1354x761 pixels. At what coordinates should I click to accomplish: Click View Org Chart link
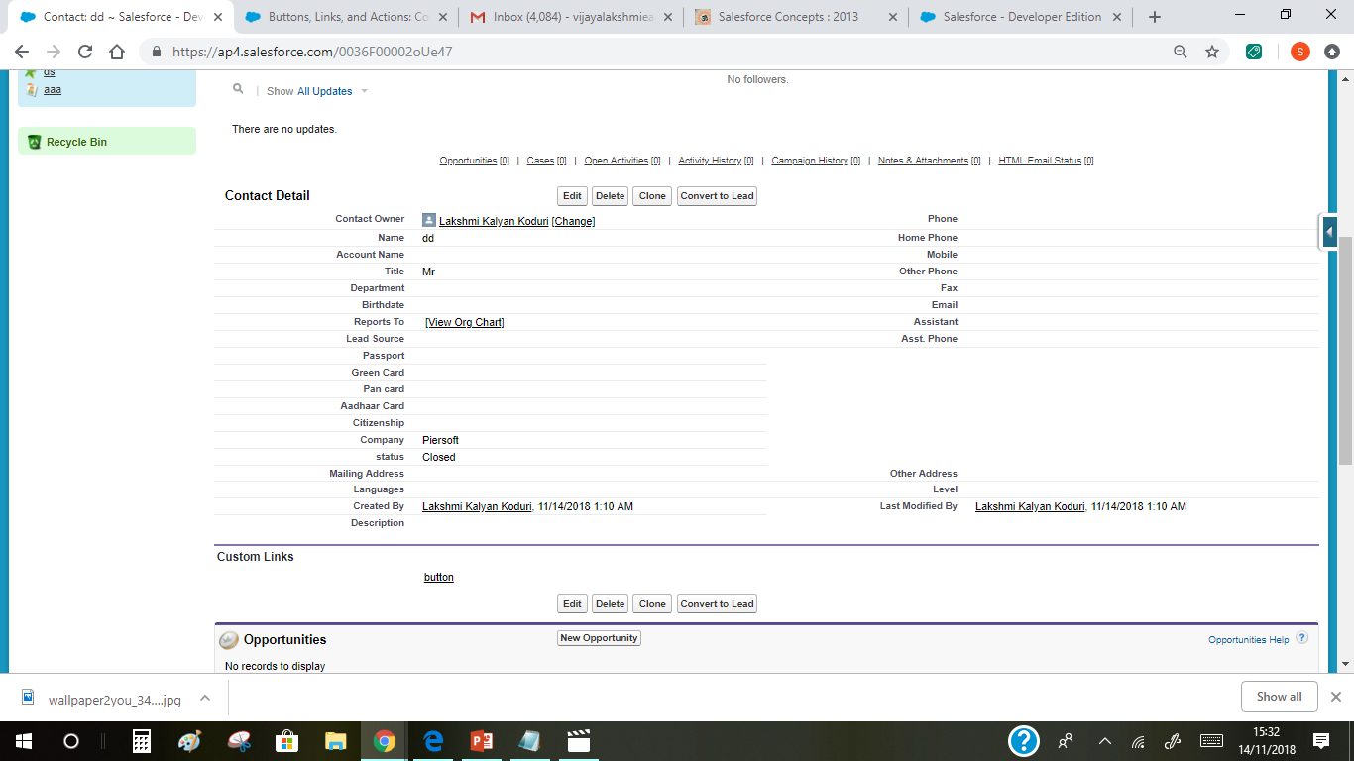click(465, 322)
